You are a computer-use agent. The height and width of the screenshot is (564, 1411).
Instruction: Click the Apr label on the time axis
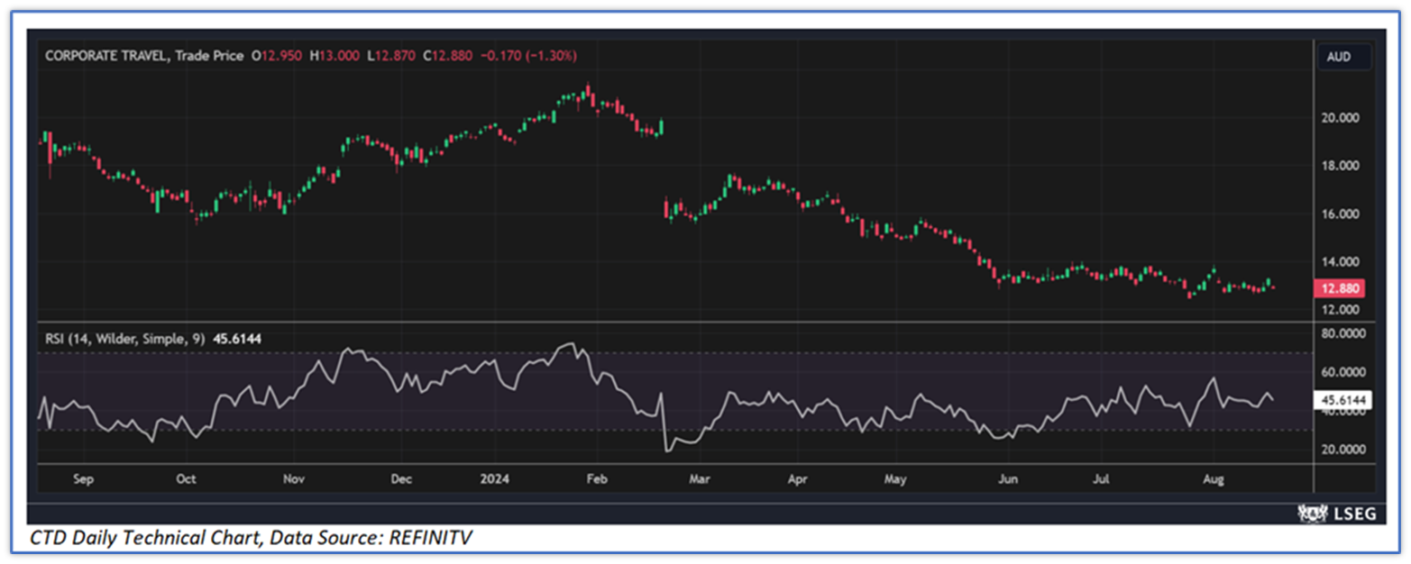[797, 480]
